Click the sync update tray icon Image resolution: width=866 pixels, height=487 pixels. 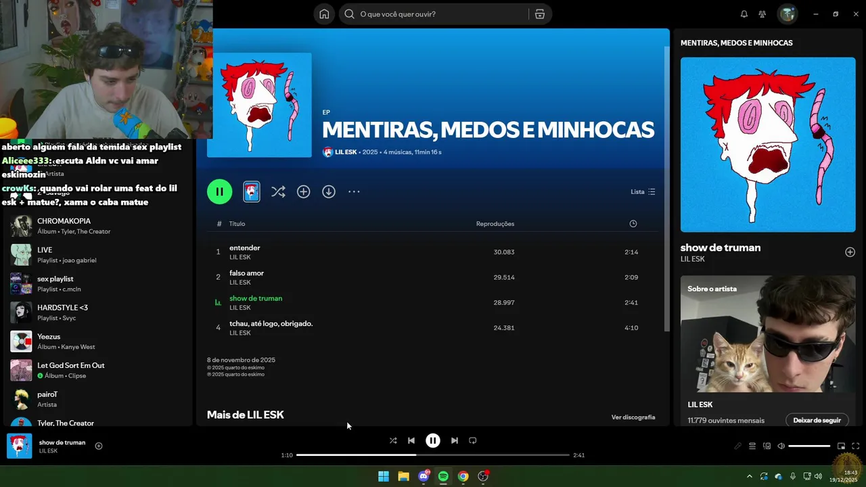[x=764, y=476]
